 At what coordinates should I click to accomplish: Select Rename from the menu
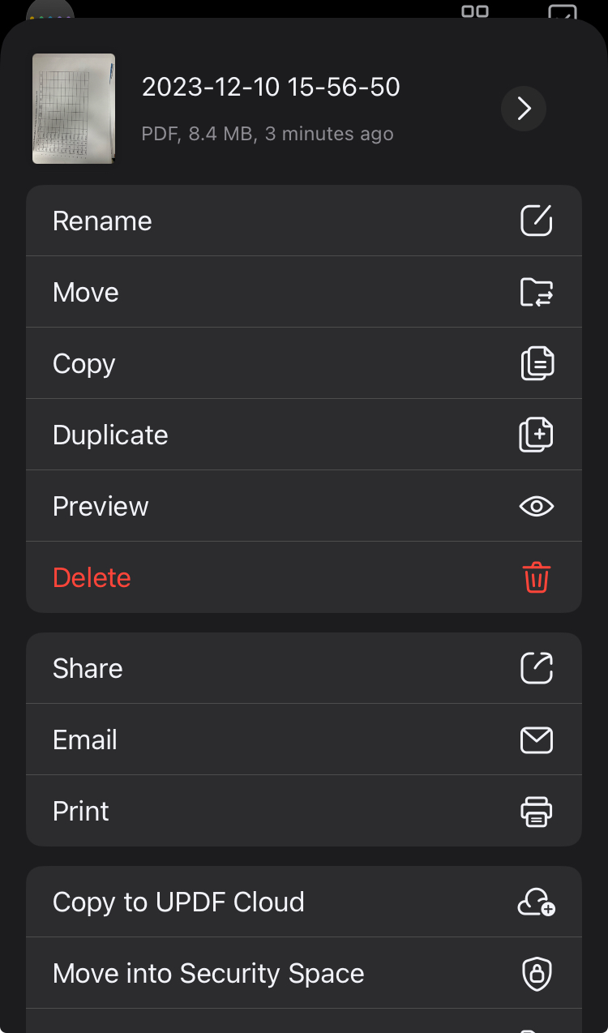tap(102, 221)
